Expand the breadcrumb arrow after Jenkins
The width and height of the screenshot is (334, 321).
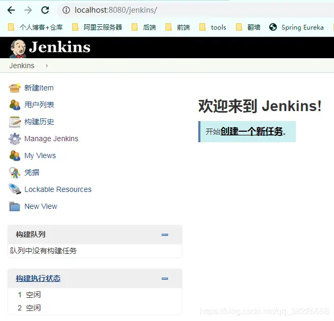coord(47,66)
